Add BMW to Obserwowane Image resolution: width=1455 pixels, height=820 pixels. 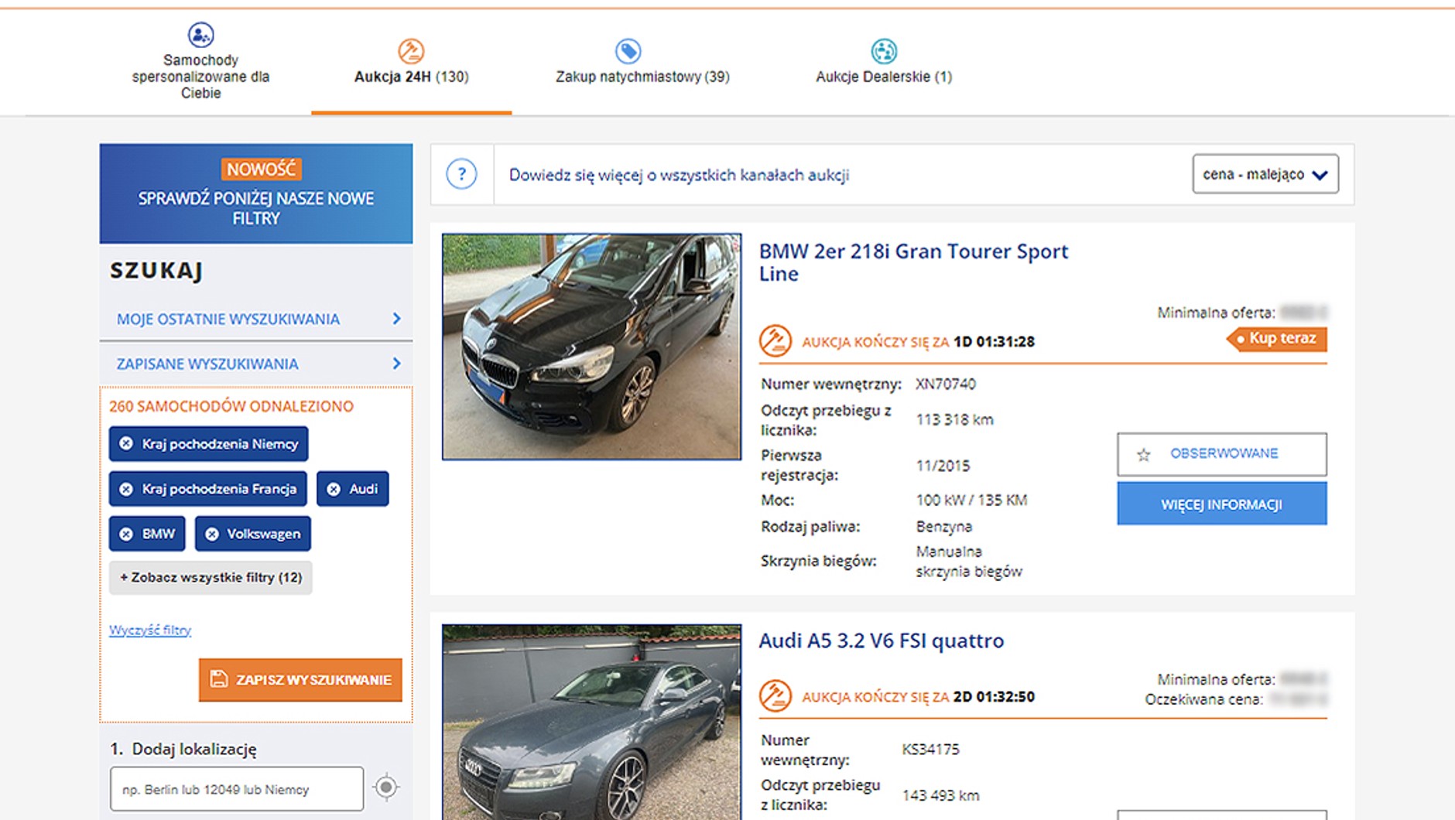pyautogui.click(x=1221, y=454)
